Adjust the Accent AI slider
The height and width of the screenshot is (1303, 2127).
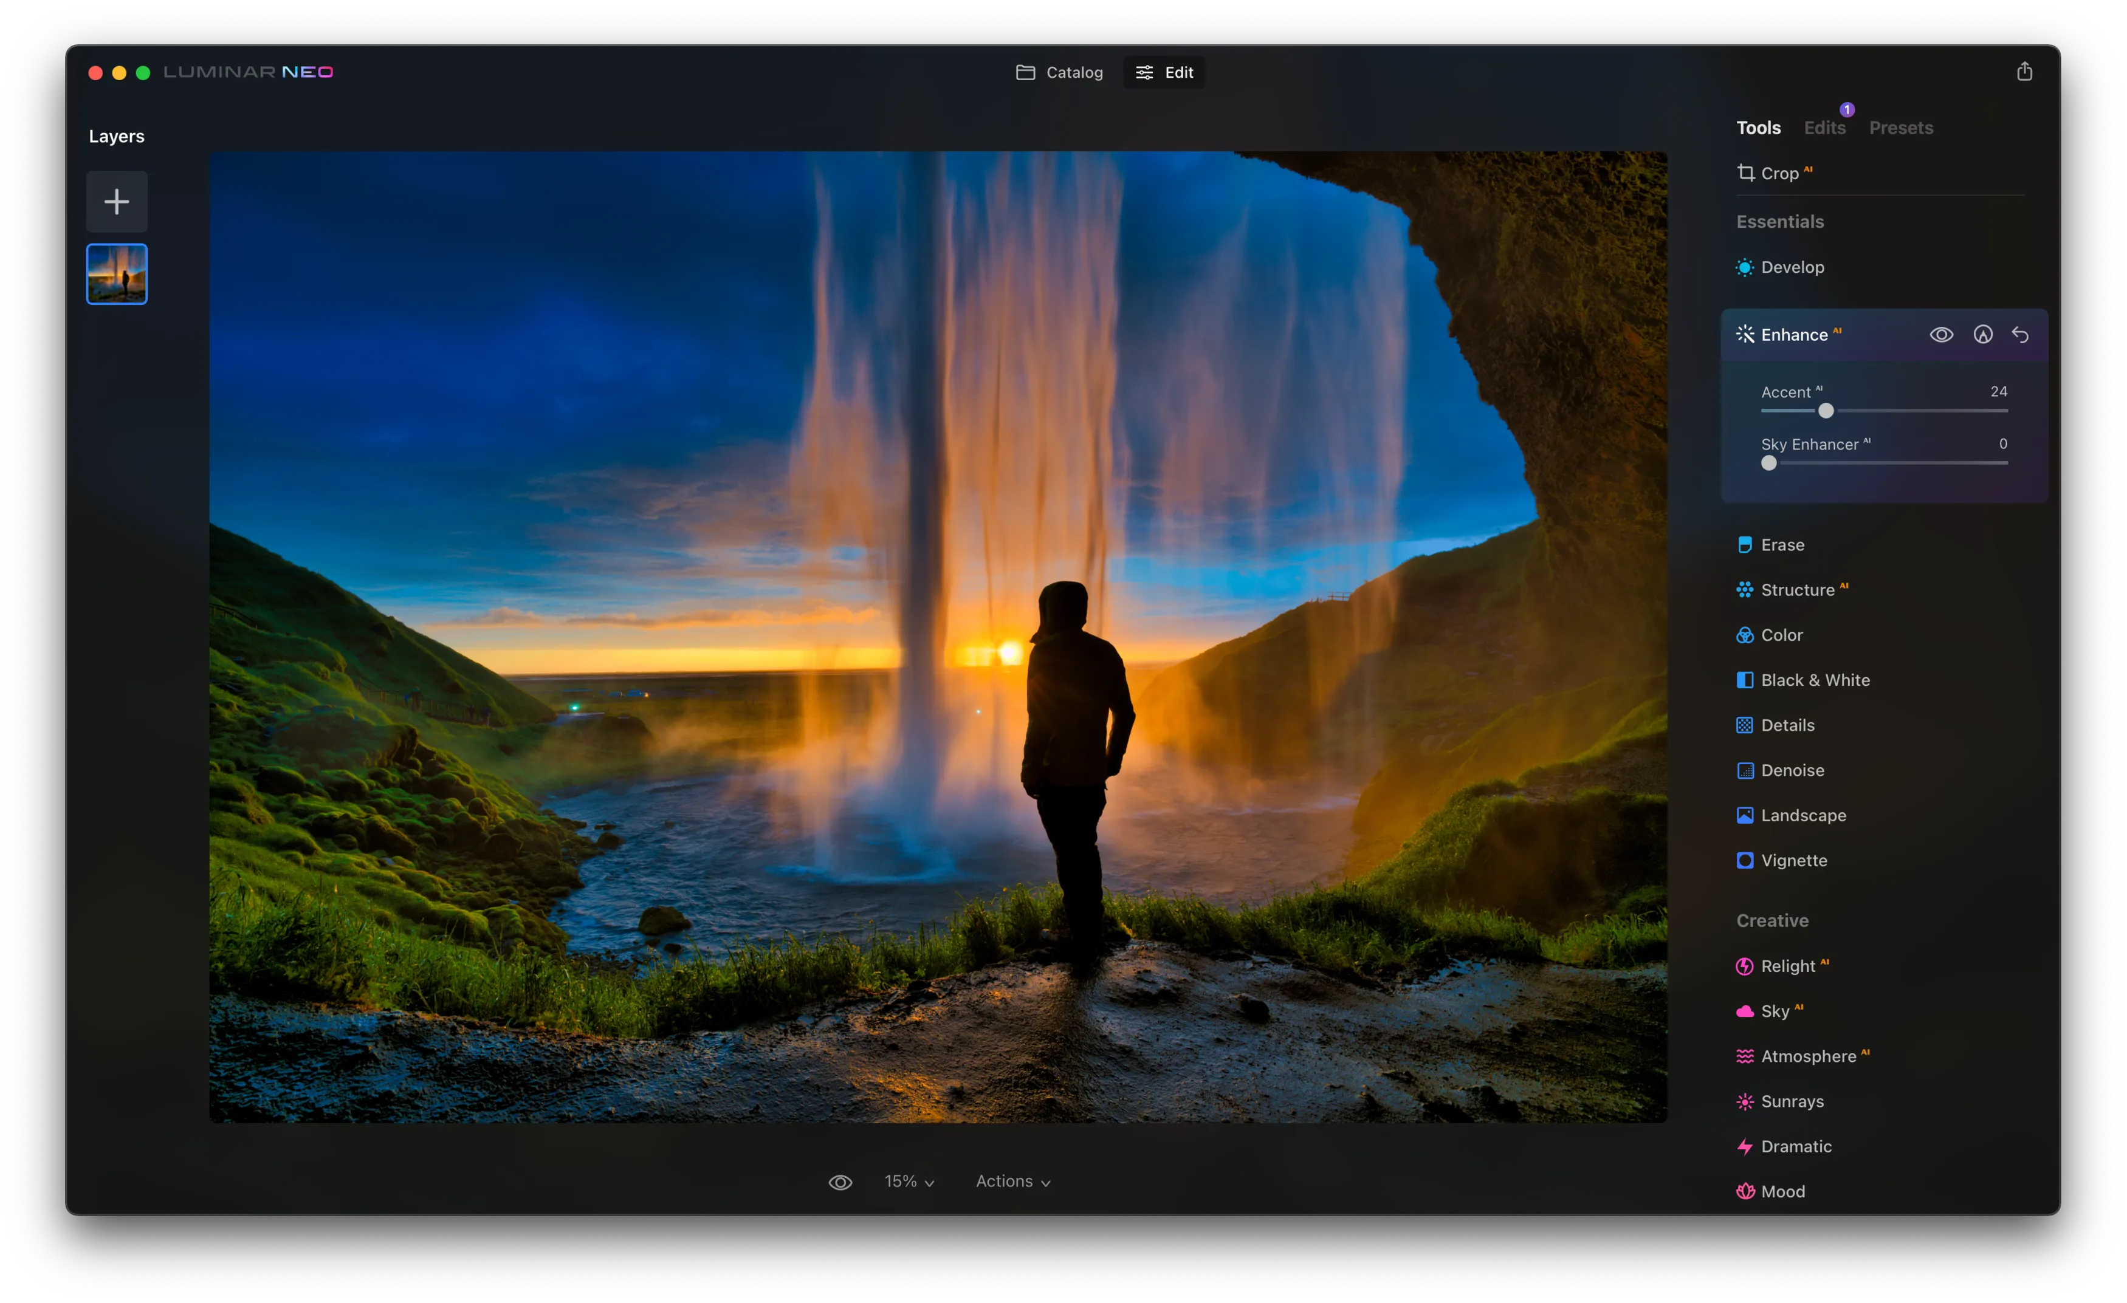point(1827,412)
